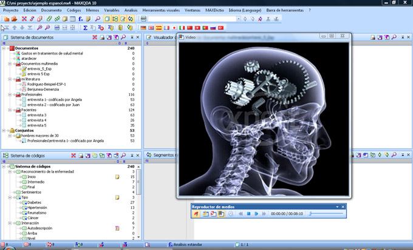Toggle the retrieved segments window icon
The image size is (413, 250).
pos(131,19)
